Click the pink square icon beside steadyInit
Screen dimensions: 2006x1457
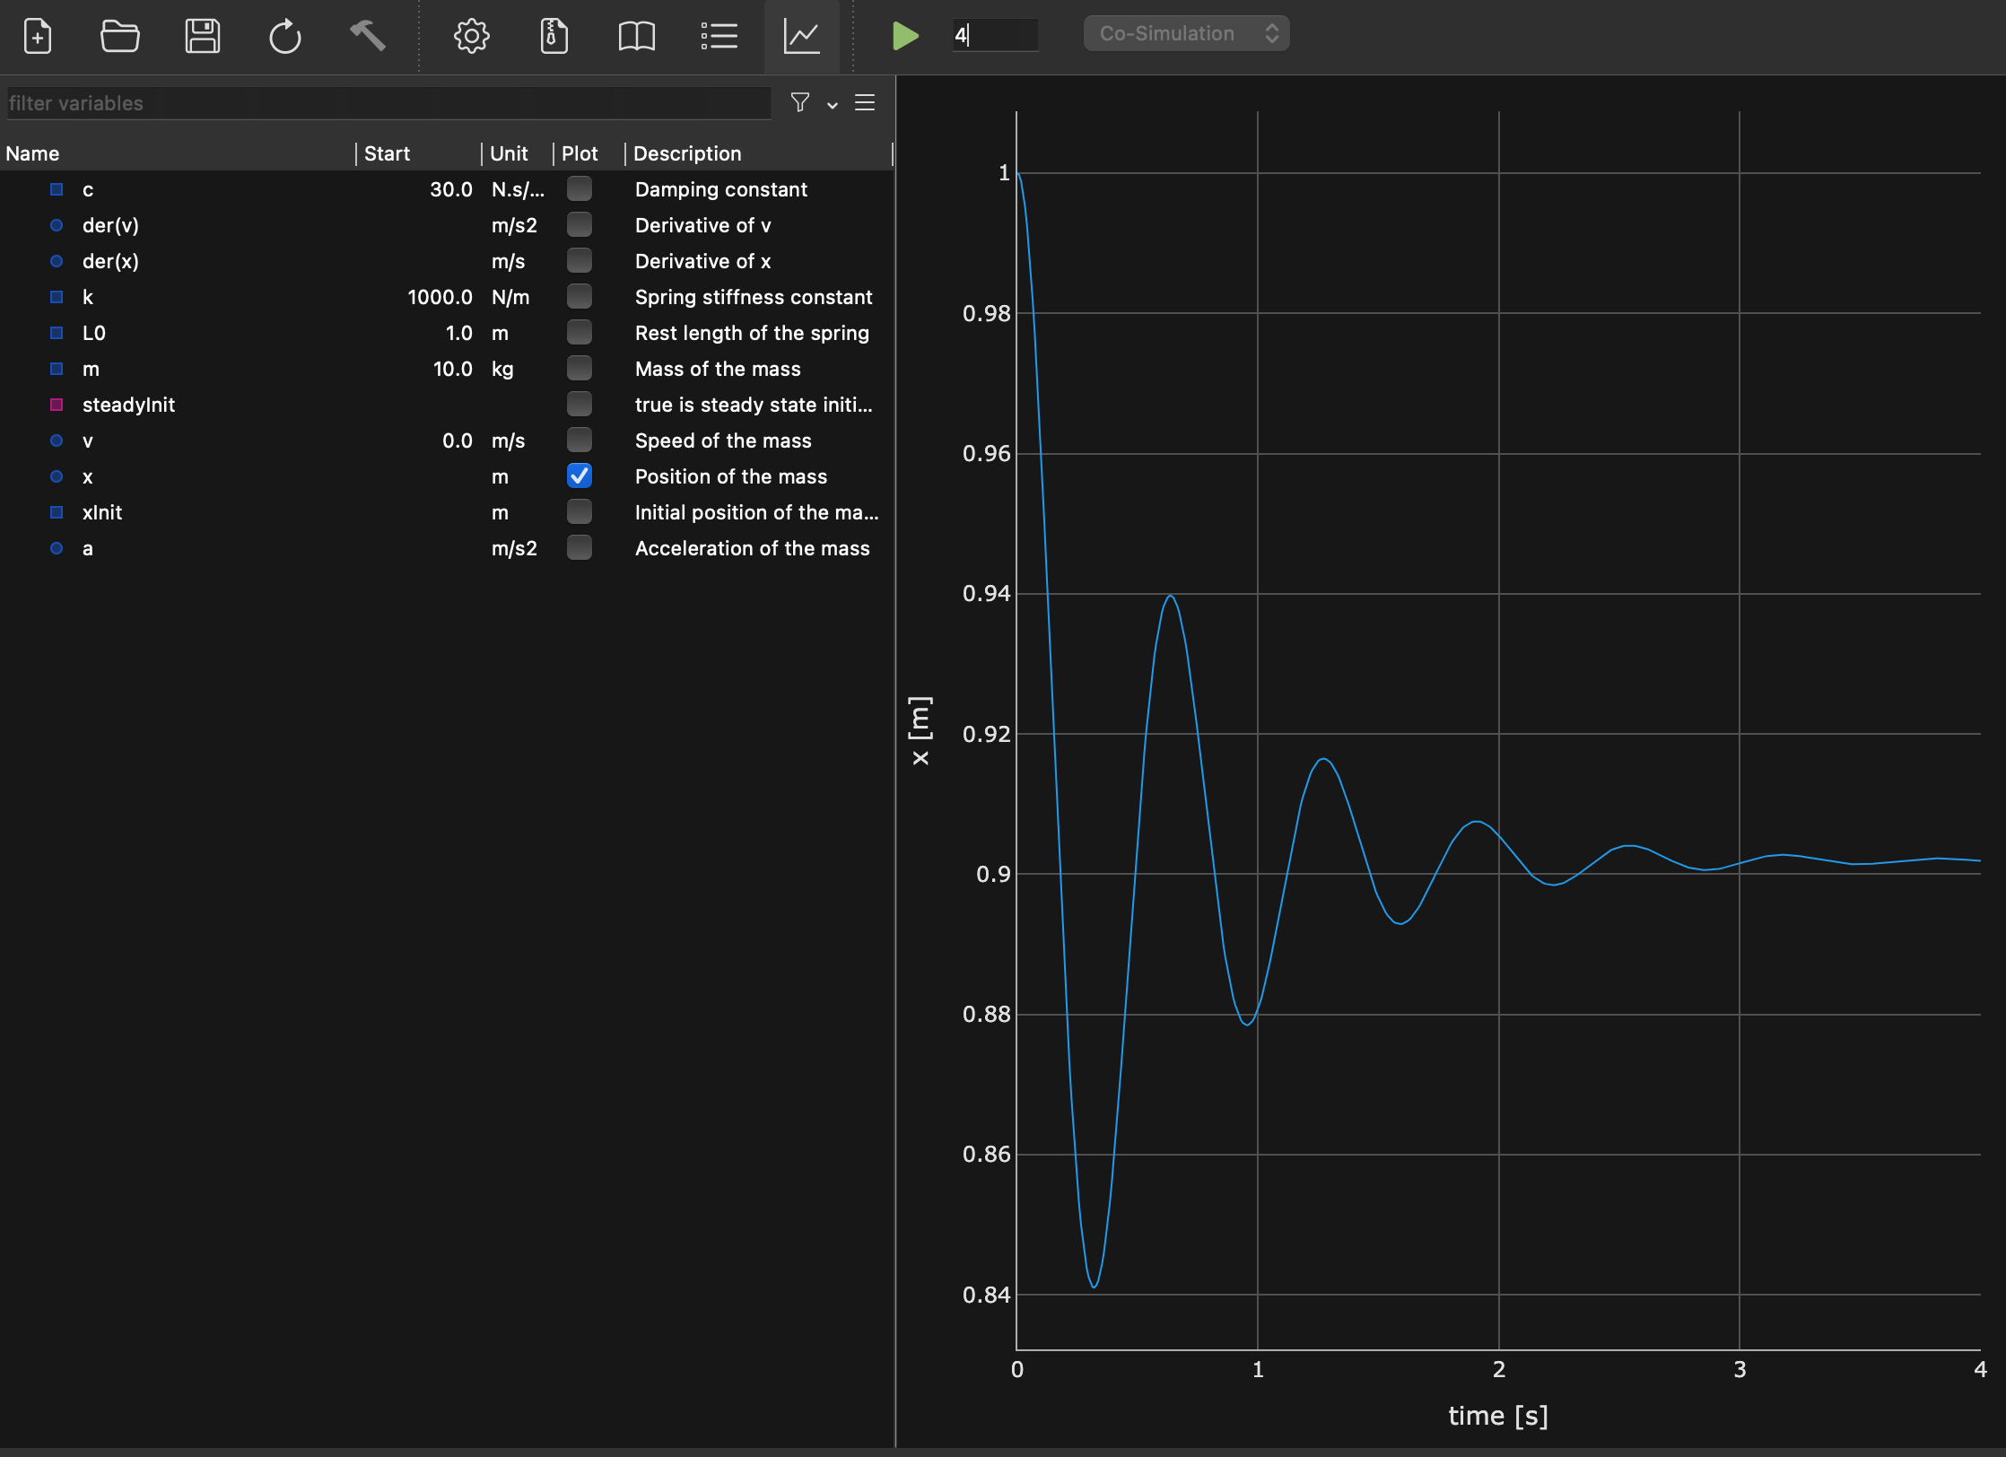57,405
